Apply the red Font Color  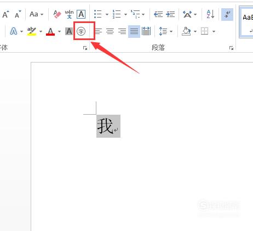pyautogui.click(x=50, y=31)
